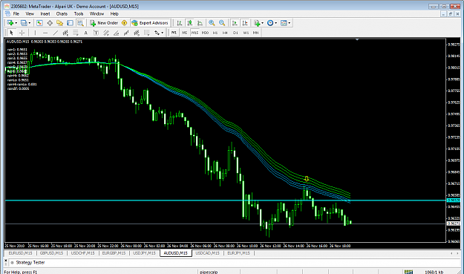Pick the trendline by angle tool
This screenshot has height=274, width=464.
point(116,33)
